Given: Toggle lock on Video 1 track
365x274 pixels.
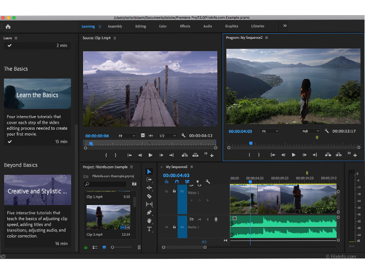Looking at the screenshot, I should pyautogui.click(x=174, y=191).
